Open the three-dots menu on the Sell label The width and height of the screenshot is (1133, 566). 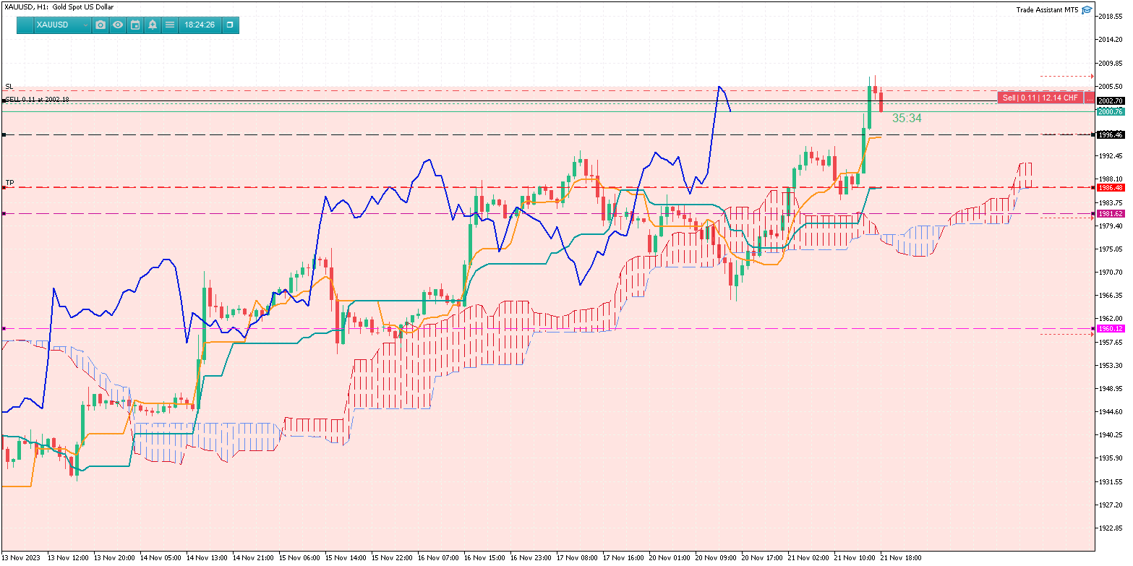[1090, 98]
